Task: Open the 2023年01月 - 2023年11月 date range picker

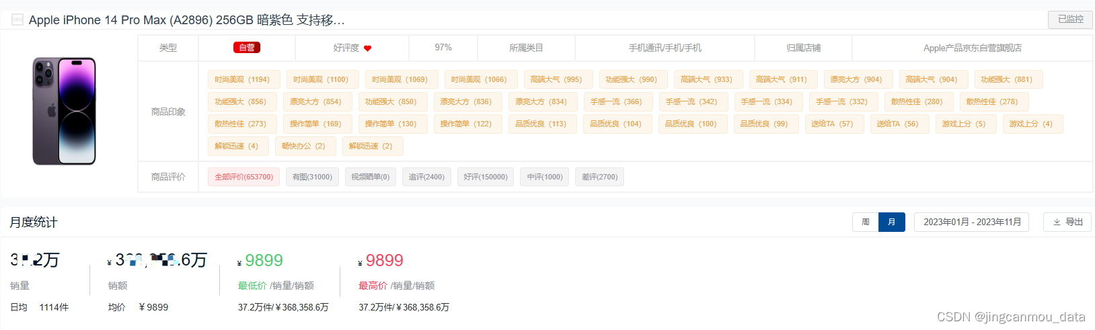Action: pyautogui.click(x=971, y=222)
